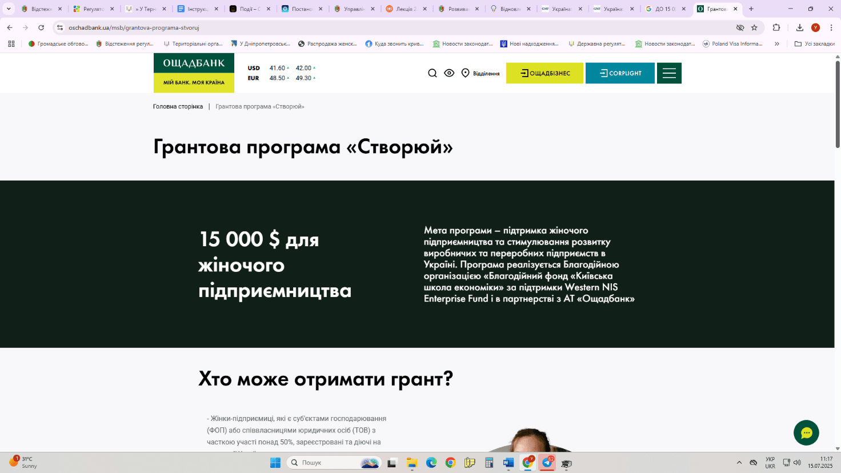Open Microsoft Edge from taskbar
The width and height of the screenshot is (841, 473).
(x=431, y=463)
